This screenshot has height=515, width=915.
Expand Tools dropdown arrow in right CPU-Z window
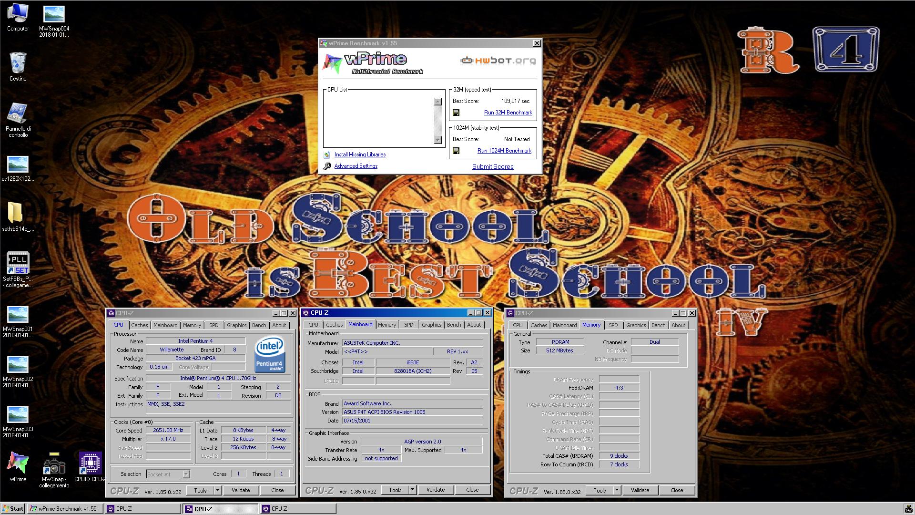click(617, 490)
